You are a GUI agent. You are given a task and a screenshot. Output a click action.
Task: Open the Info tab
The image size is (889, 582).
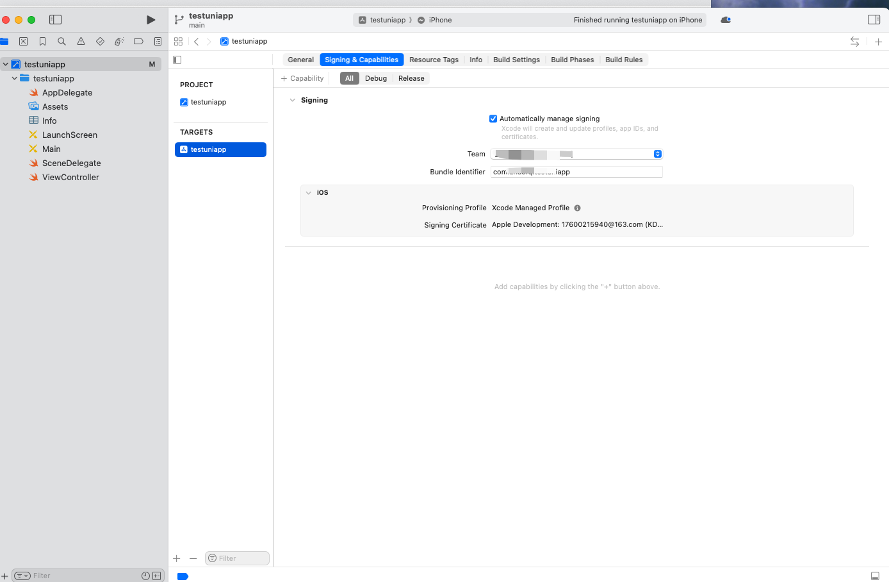point(476,60)
